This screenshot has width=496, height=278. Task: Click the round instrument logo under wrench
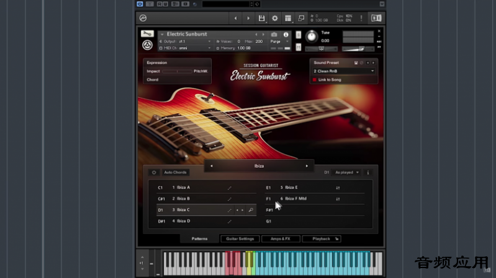(147, 45)
